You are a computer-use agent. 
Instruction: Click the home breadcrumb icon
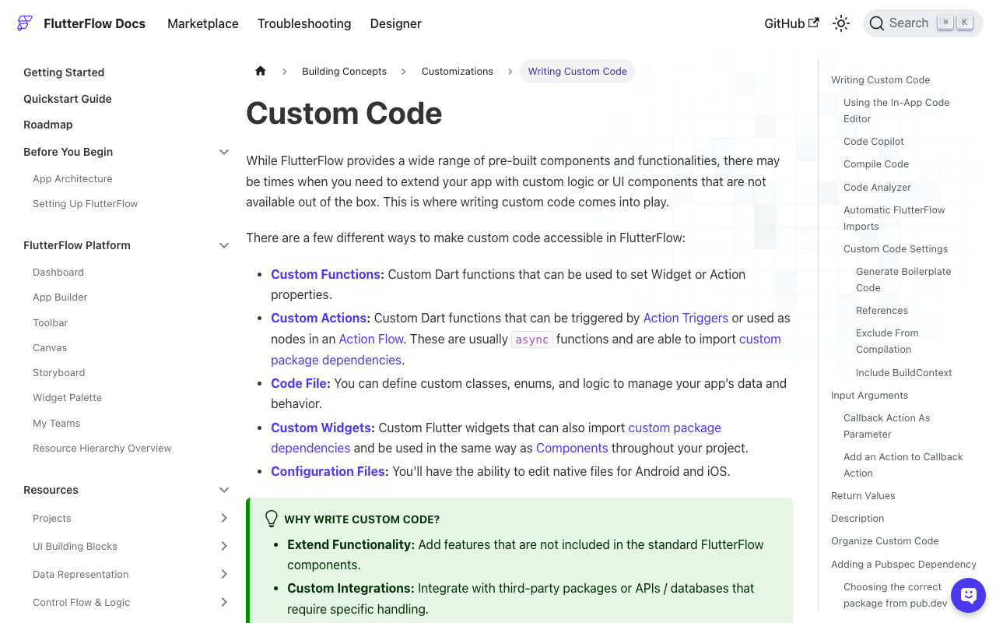(x=261, y=71)
